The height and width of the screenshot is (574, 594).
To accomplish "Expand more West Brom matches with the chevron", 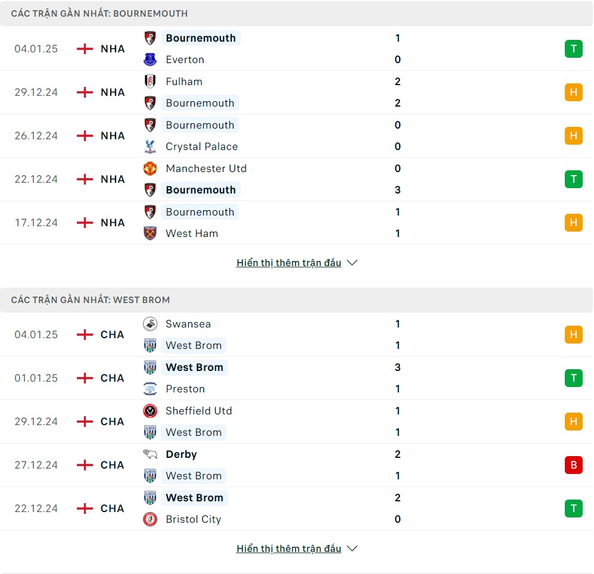I will point(352,548).
